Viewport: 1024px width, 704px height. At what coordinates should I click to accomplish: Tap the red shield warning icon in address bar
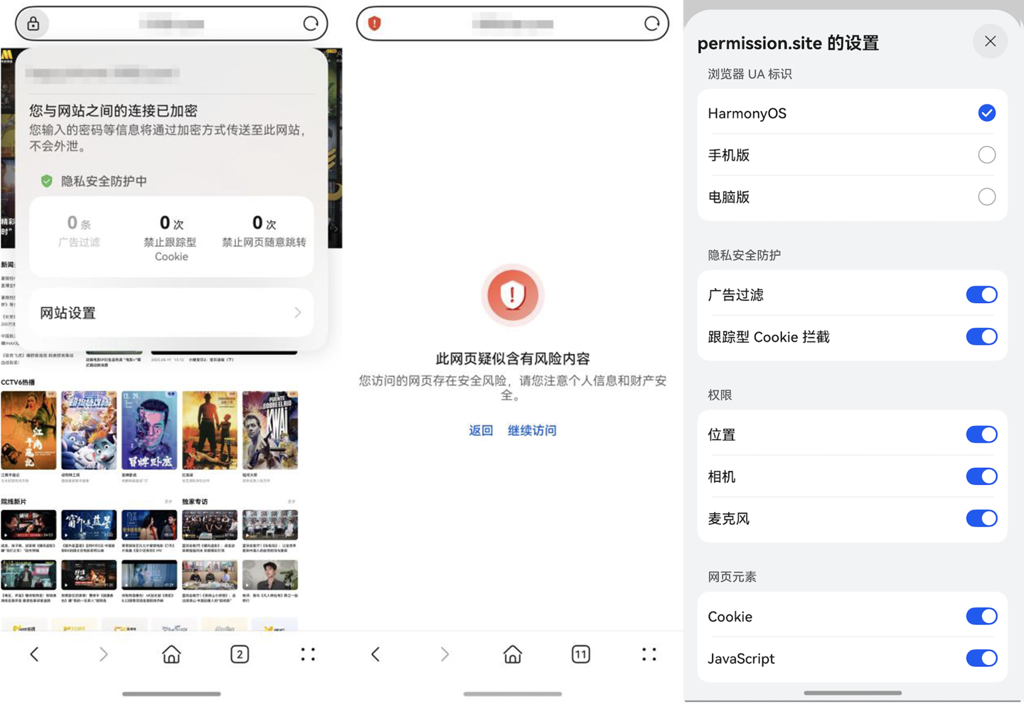pos(375,24)
